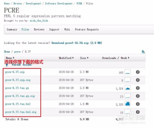Click Home in top breadcrumb

(x=7, y=3)
